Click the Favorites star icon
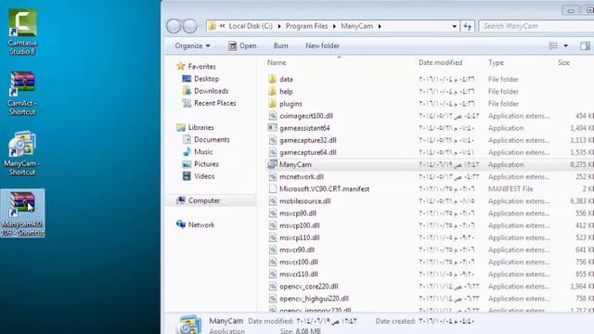The height and width of the screenshot is (334, 594). pyautogui.click(x=181, y=66)
